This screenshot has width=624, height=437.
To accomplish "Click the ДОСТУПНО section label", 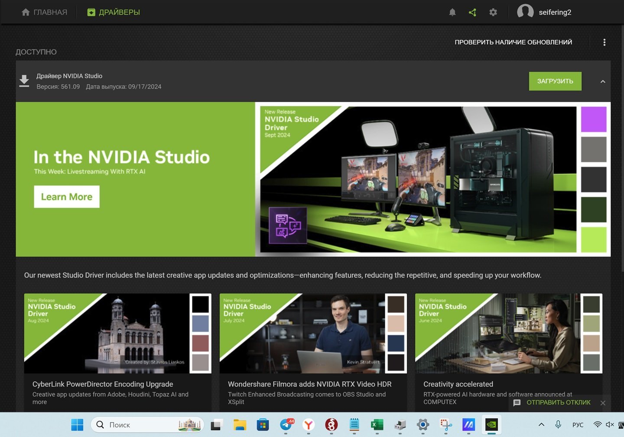I will (36, 52).
